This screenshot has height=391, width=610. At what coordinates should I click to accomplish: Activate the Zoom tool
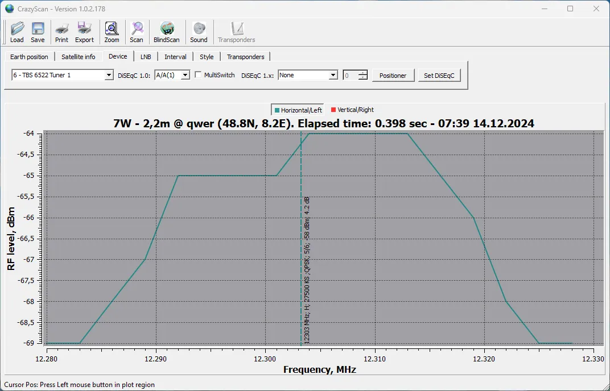coord(112,32)
